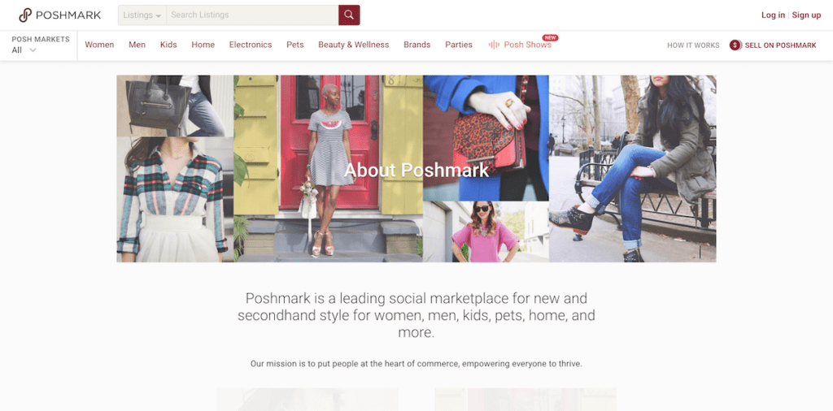Image resolution: width=833 pixels, height=411 pixels.
Task: Click the Poshmark logo icon
Action: (25, 15)
